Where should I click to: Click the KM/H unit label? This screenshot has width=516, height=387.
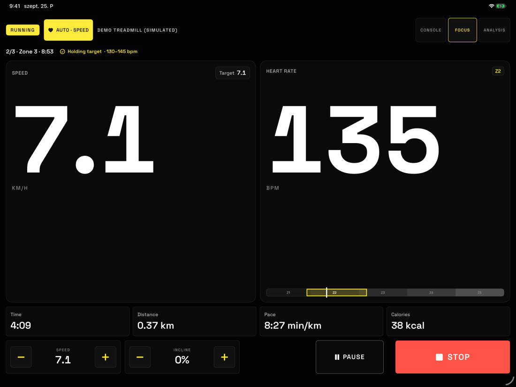pyautogui.click(x=20, y=188)
